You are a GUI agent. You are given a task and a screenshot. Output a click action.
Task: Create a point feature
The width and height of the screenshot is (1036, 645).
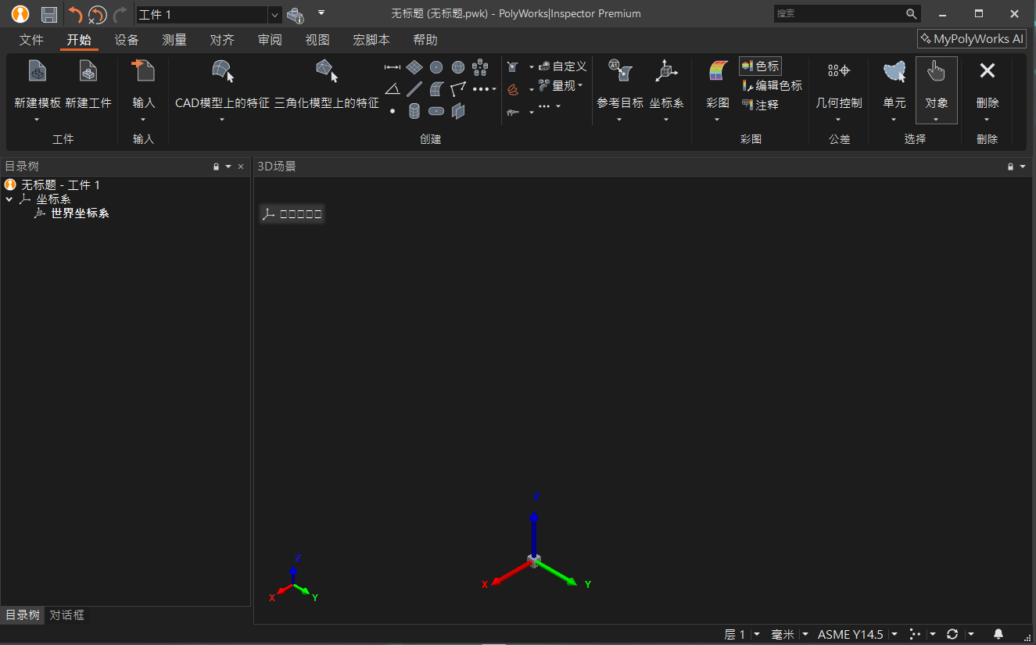pyautogui.click(x=393, y=111)
